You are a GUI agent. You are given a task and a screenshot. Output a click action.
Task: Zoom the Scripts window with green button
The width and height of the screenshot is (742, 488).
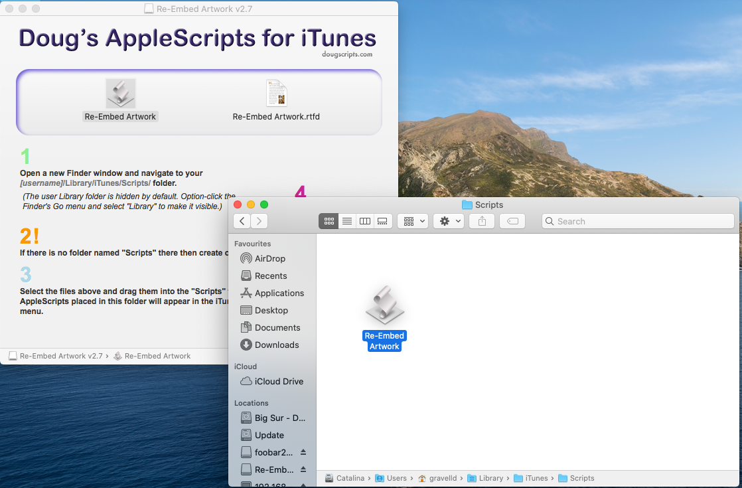pos(264,204)
